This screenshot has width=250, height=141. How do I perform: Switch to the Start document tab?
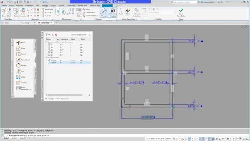click(x=6, y=23)
